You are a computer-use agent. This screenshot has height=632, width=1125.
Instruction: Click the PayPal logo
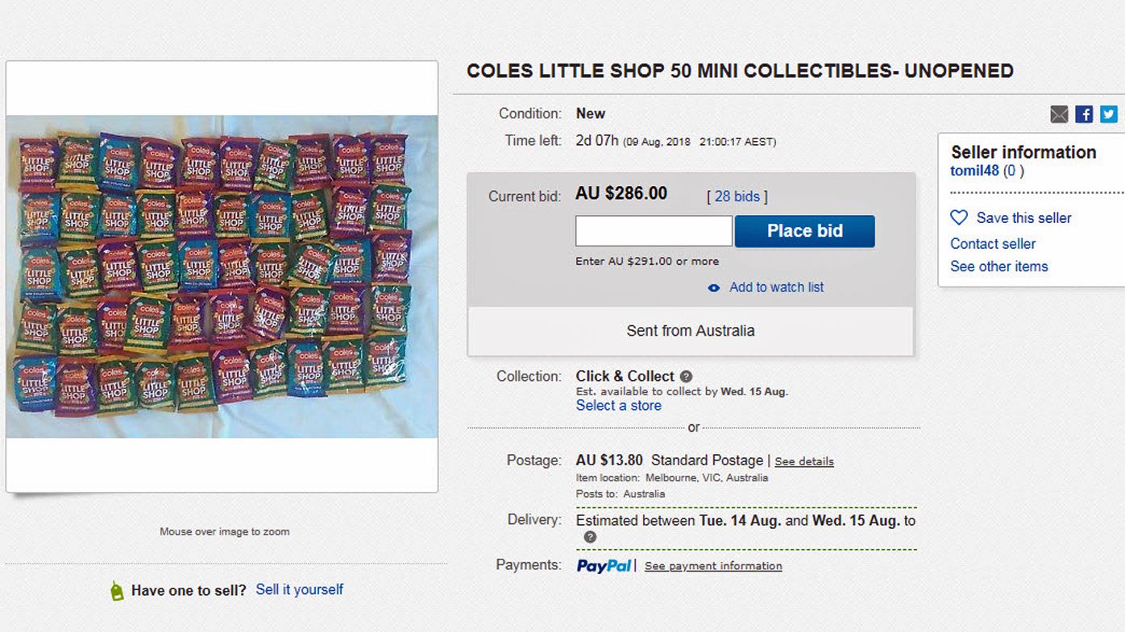click(x=604, y=566)
